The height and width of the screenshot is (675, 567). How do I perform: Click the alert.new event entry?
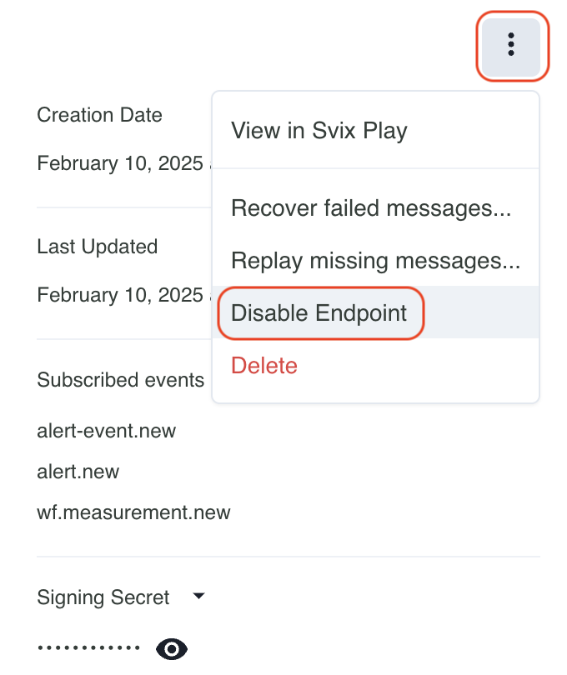point(78,472)
